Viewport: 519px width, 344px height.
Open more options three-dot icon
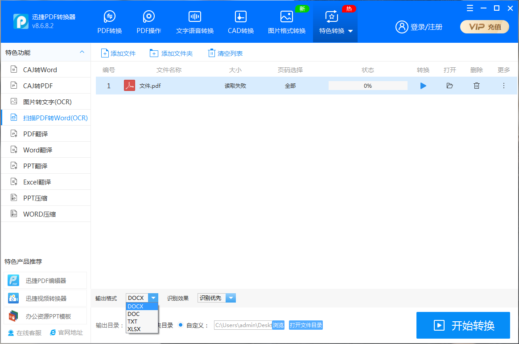tap(504, 86)
